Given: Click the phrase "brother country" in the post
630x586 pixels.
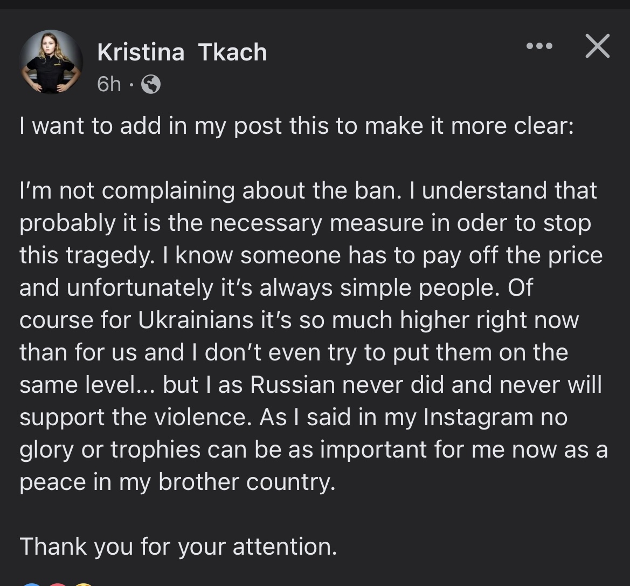Looking at the screenshot, I should (x=246, y=482).
